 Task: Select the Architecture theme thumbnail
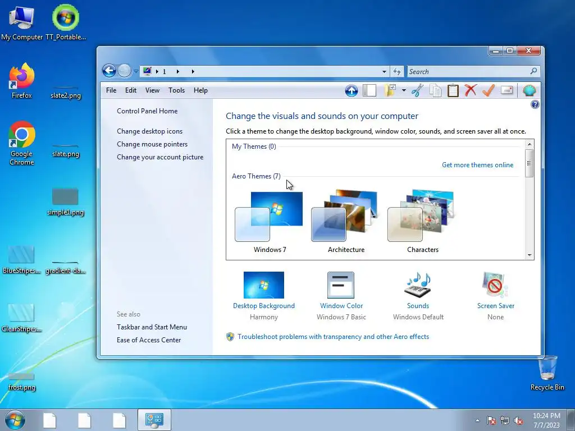345,221
